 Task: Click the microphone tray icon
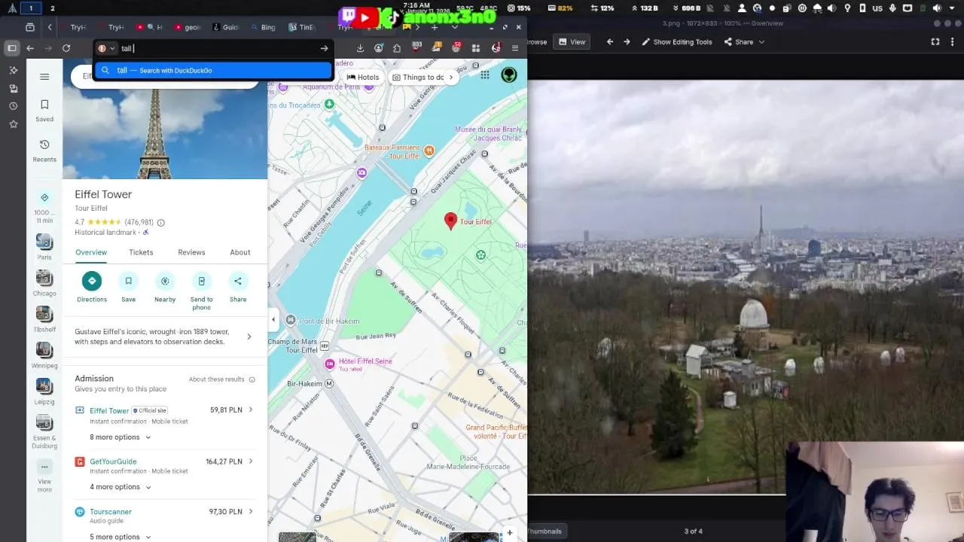pos(893,8)
